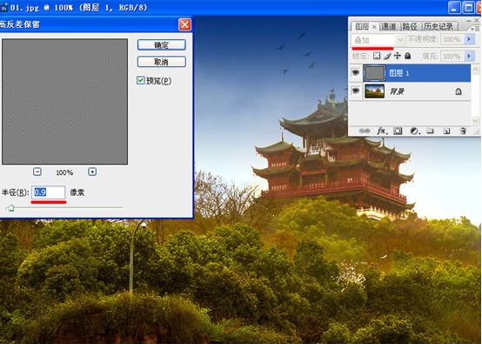482x344 pixels.
Task: Maximize the 01.jpg document window
Action: 468,7
